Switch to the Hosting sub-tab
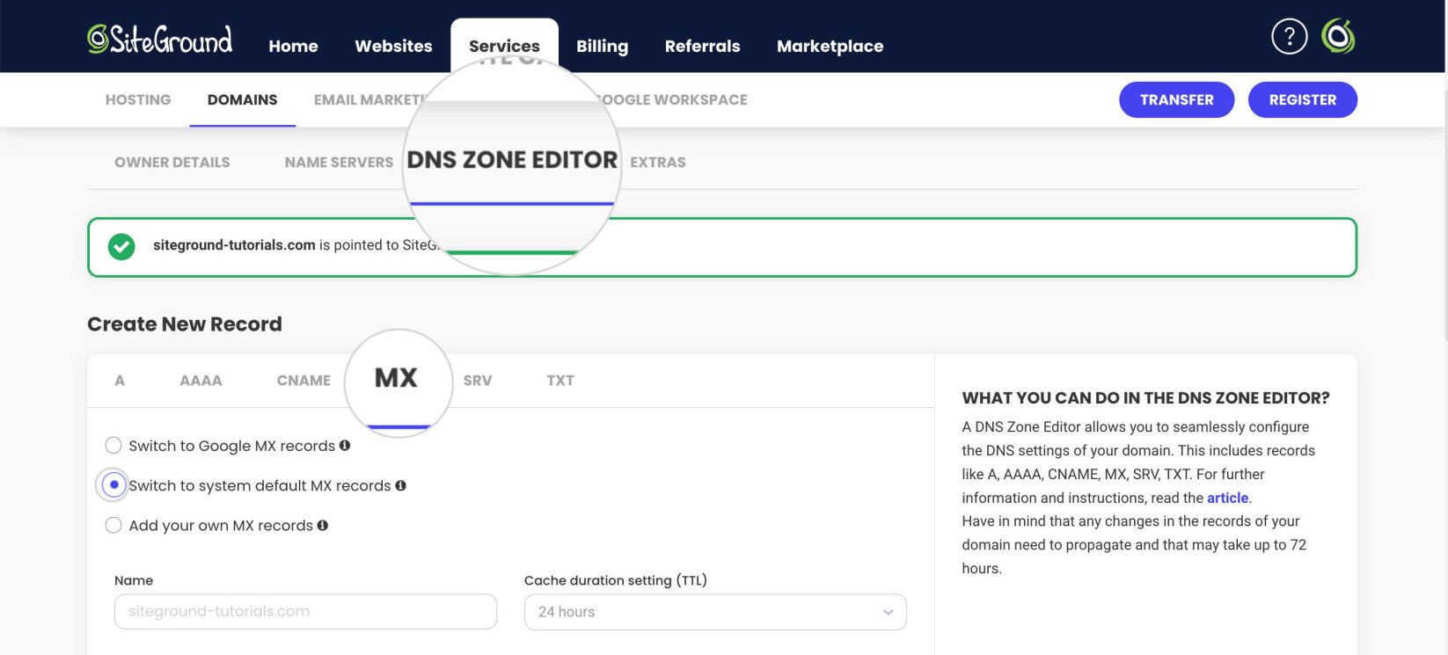Viewport: 1448px width, 655px height. tap(138, 99)
